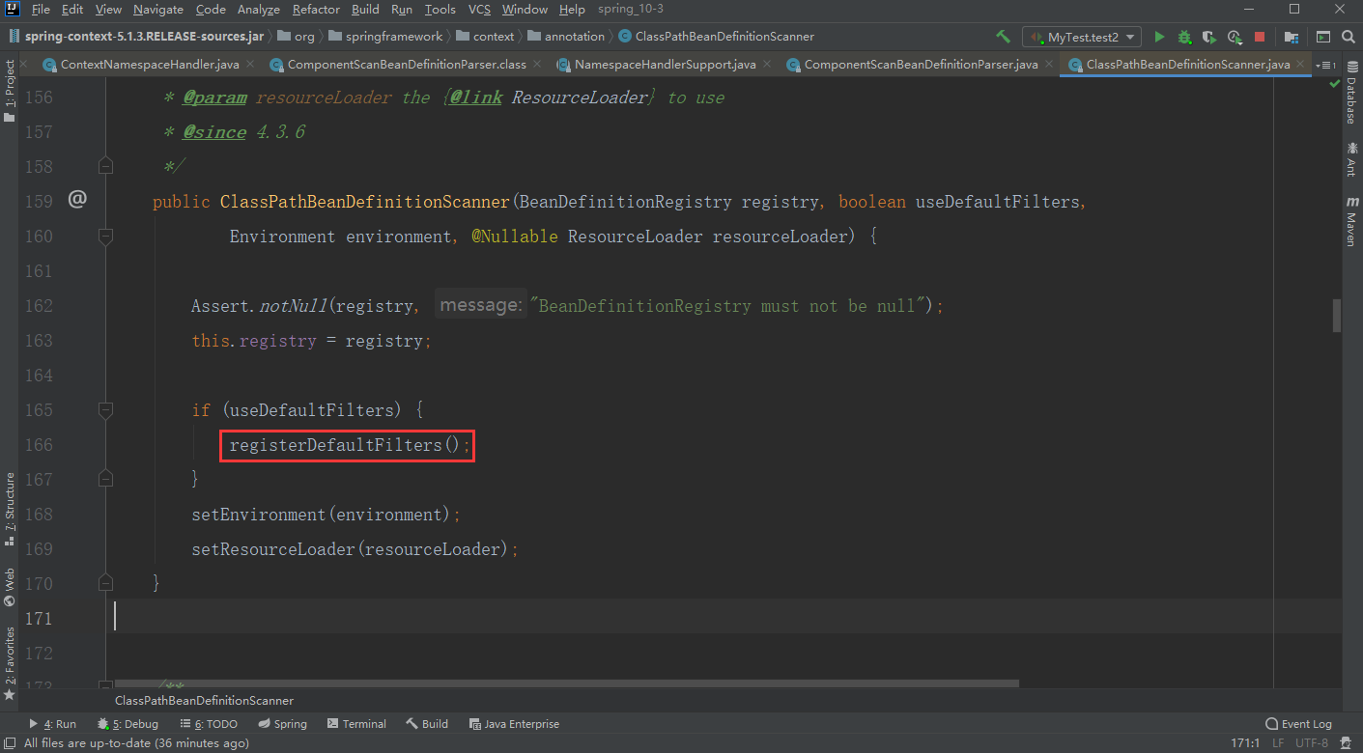1363x753 pixels.
Task: Click spring-context-5.1.3.RELEASE-sources.jar breadcrumb
Action: [x=136, y=37]
